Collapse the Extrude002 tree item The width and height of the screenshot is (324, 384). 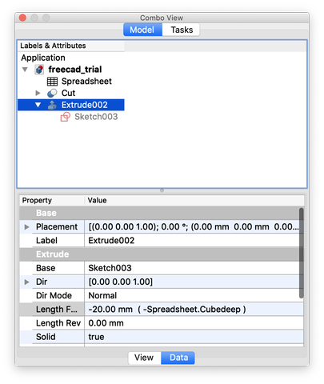click(x=38, y=105)
